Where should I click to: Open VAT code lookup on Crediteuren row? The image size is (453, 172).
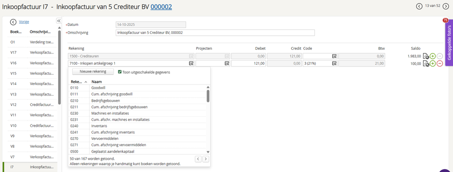[x=334, y=56]
